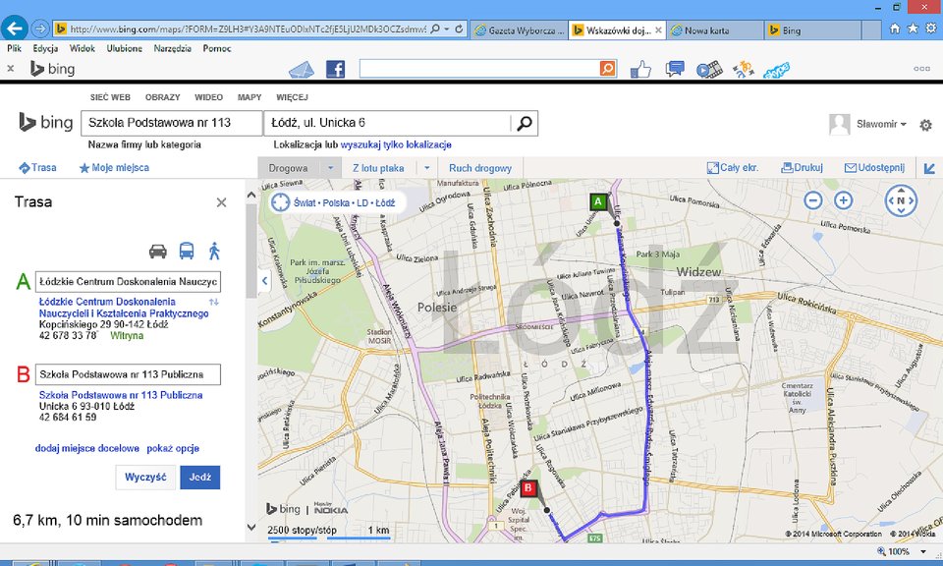
Task: Zoom in the map with plus button
Action: click(843, 200)
